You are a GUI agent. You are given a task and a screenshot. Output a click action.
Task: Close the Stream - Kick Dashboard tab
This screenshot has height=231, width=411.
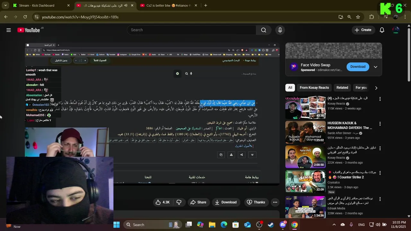click(68, 5)
